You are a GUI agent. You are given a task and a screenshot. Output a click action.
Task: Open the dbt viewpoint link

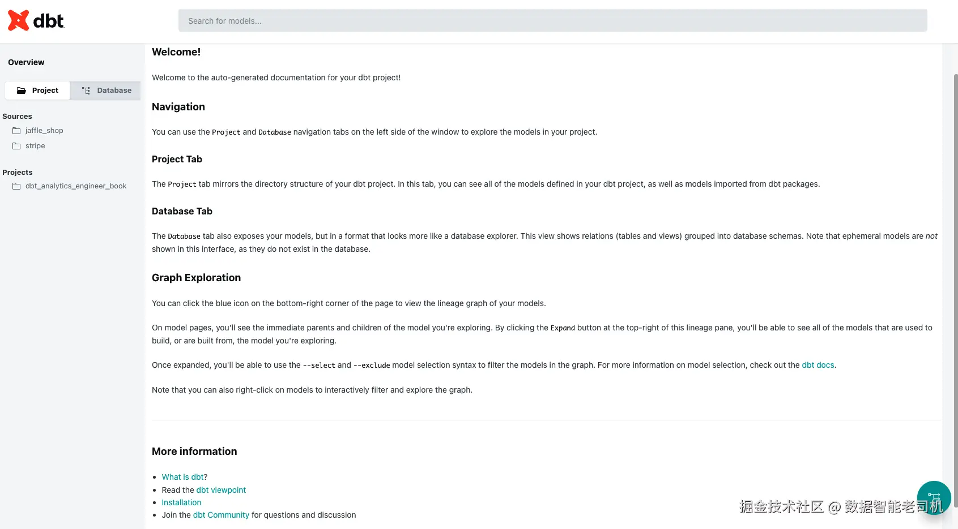(x=221, y=490)
